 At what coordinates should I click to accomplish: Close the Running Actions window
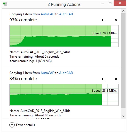point(120,3)
